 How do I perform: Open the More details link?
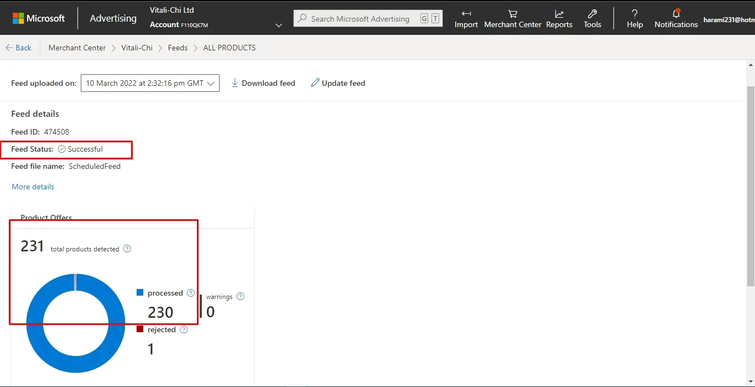click(33, 187)
